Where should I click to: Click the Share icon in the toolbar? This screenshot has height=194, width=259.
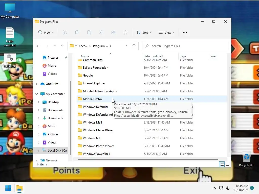[113, 33]
